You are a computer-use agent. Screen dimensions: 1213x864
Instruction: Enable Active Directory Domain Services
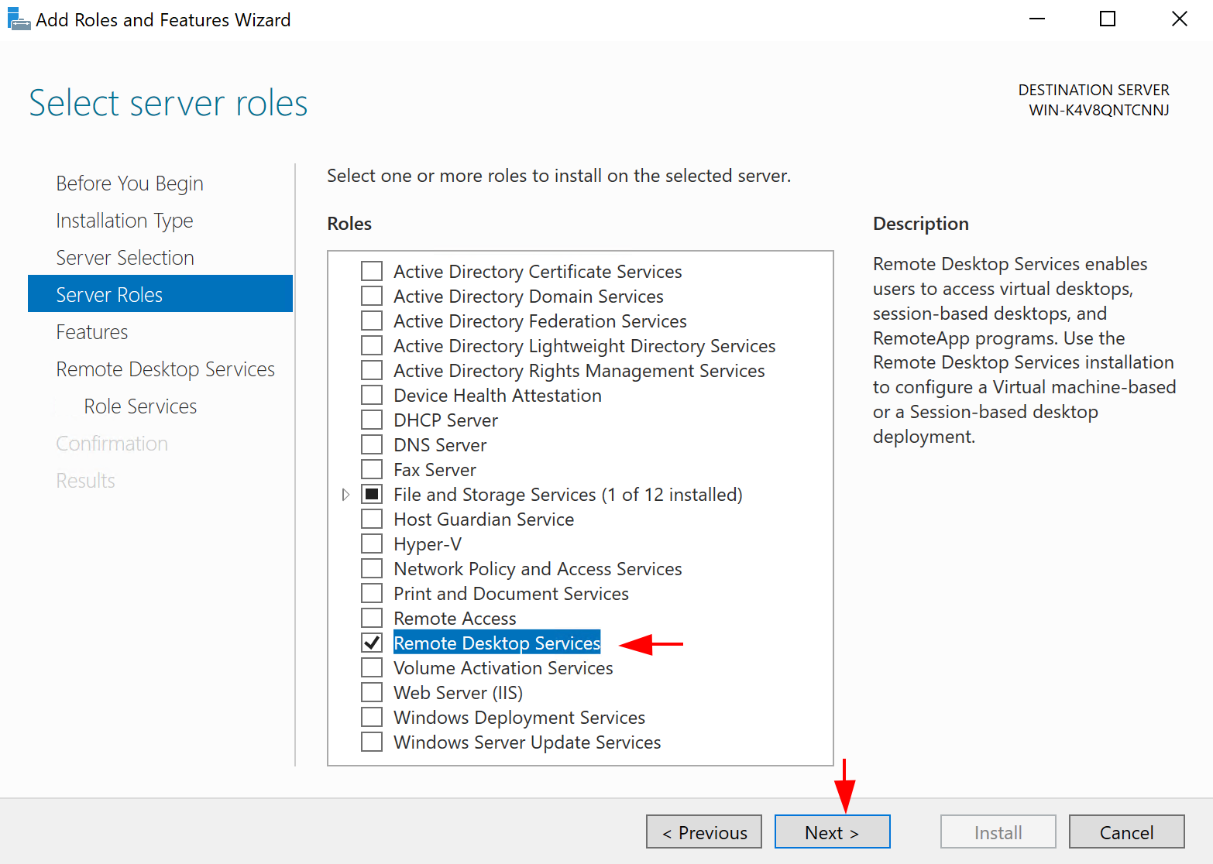tap(372, 295)
